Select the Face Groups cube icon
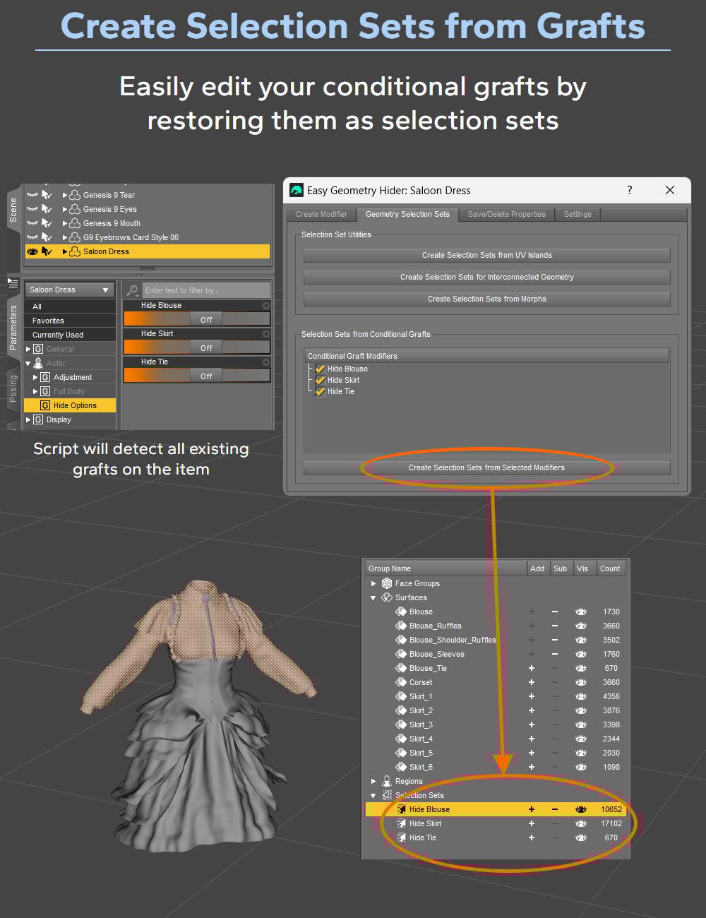706x918 pixels. coord(387,583)
